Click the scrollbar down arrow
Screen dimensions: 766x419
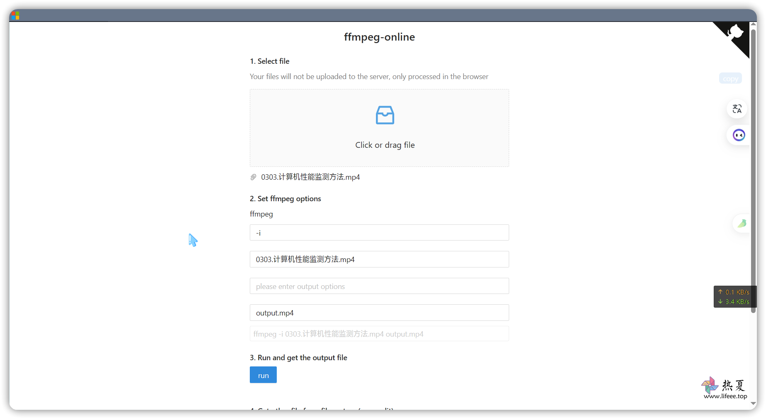(753, 403)
